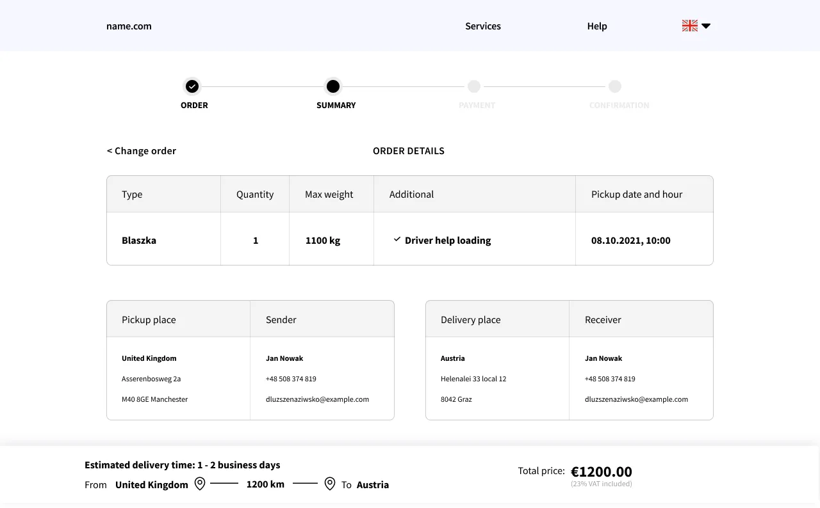Click the Blaszka type cell
Screen dimensions: 820x508
click(139, 241)
